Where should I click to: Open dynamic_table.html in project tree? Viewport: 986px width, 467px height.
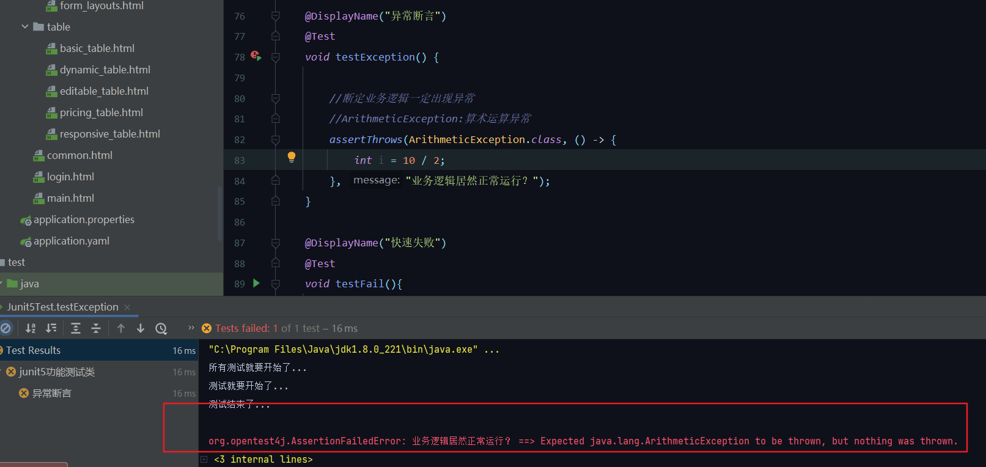105,70
